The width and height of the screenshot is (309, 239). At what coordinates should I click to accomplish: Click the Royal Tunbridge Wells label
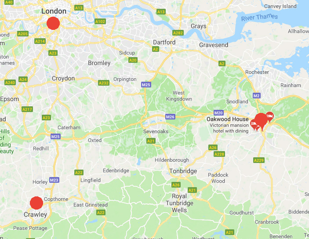tap(179, 203)
